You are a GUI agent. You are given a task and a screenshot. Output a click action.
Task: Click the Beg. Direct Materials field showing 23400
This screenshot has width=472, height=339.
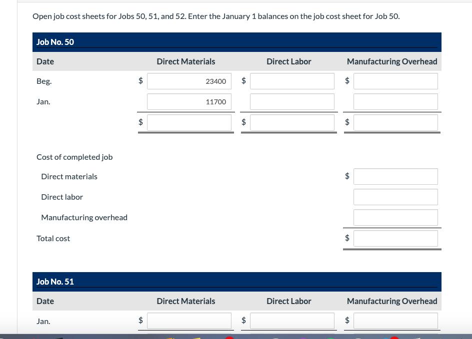189,81
